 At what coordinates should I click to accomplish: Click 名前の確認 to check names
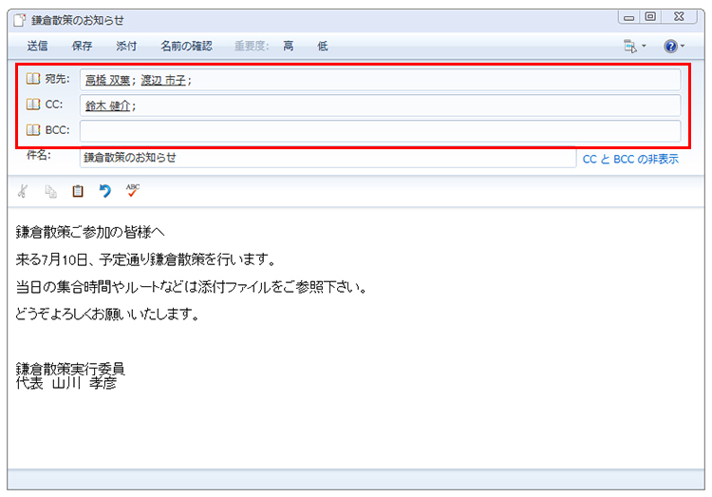(x=186, y=46)
